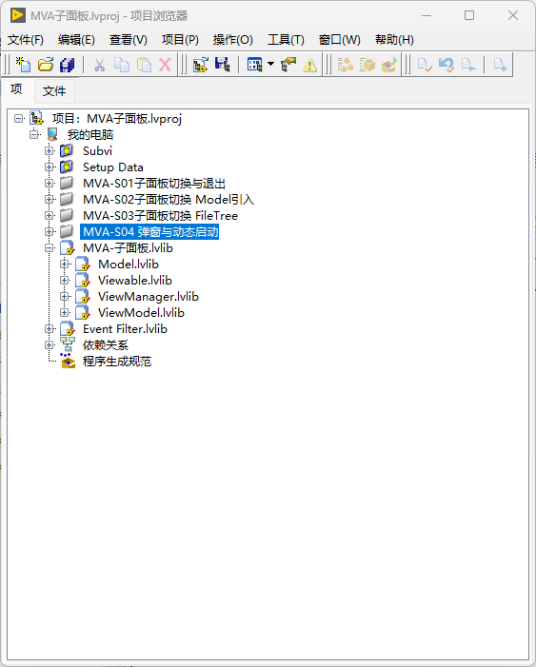Expand the Subvi folder
The height and width of the screenshot is (667, 536).
coord(50,150)
